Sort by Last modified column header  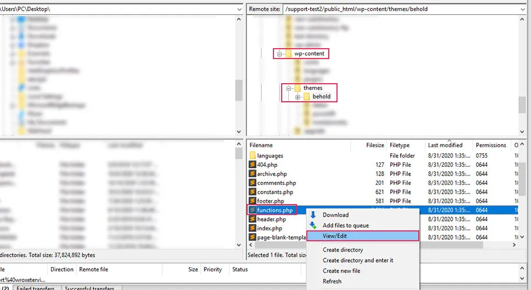[x=445, y=145]
